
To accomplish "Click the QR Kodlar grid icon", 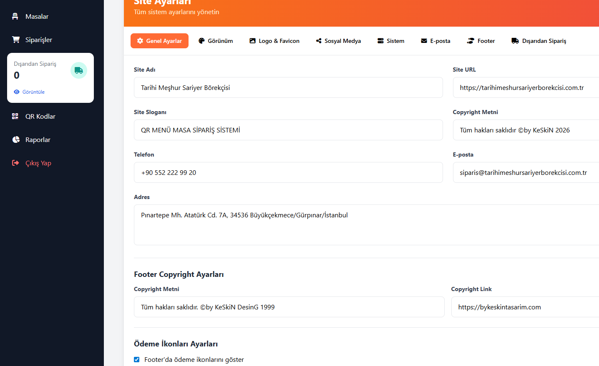I will 15,116.
